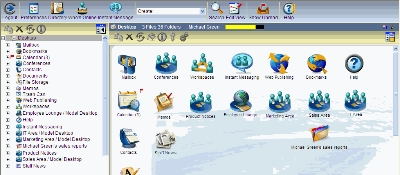The height and width of the screenshot is (175, 400).
Task: Toggle the view layout icon at right
Action: [390, 37]
